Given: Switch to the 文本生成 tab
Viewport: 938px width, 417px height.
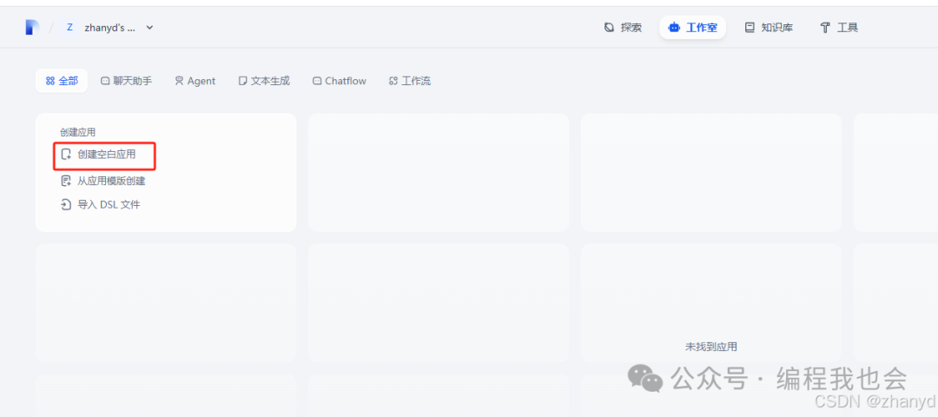Looking at the screenshot, I should (x=264, y=81).
